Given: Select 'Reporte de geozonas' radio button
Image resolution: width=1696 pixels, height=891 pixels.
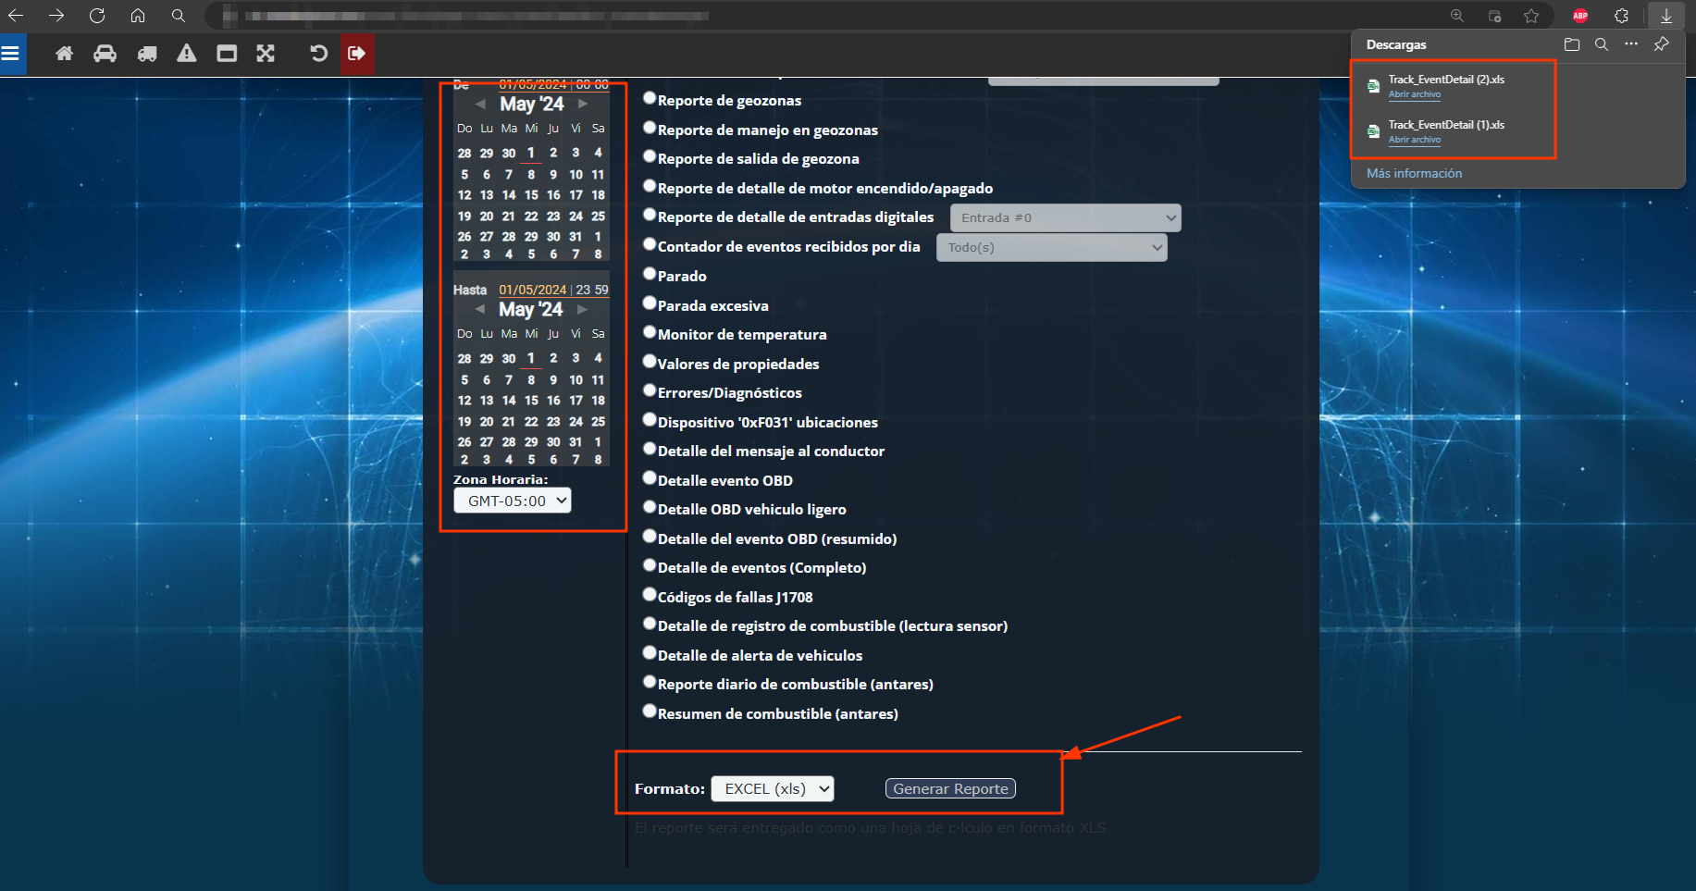Looking at the screenshot, I should click(x=650, y=98).
